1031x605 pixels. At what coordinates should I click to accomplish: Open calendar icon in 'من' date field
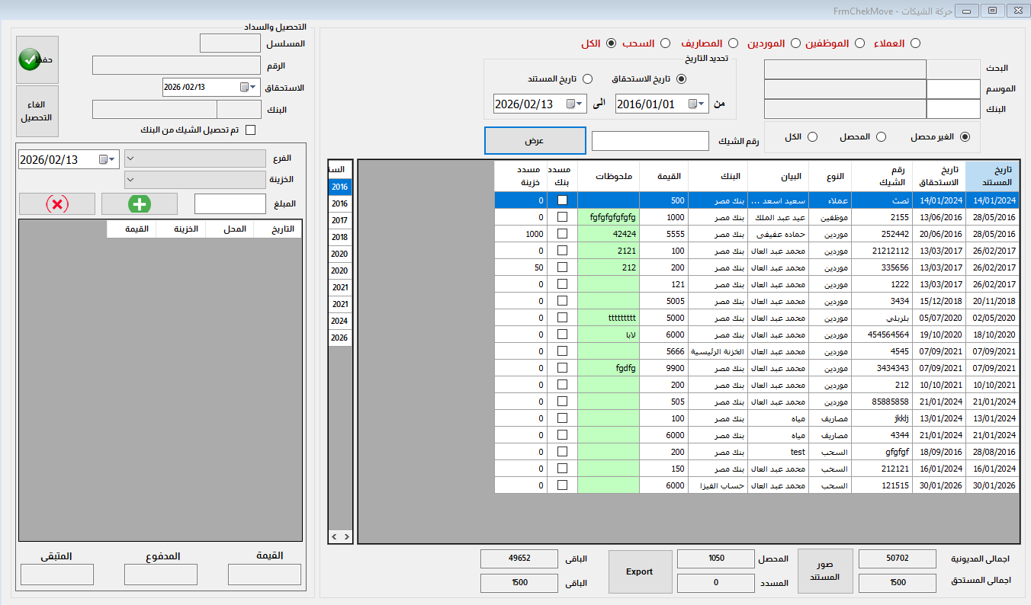[x=692, y=104]
